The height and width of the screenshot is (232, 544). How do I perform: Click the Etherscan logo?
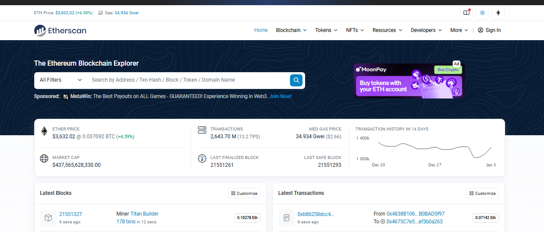click(60, 30)
